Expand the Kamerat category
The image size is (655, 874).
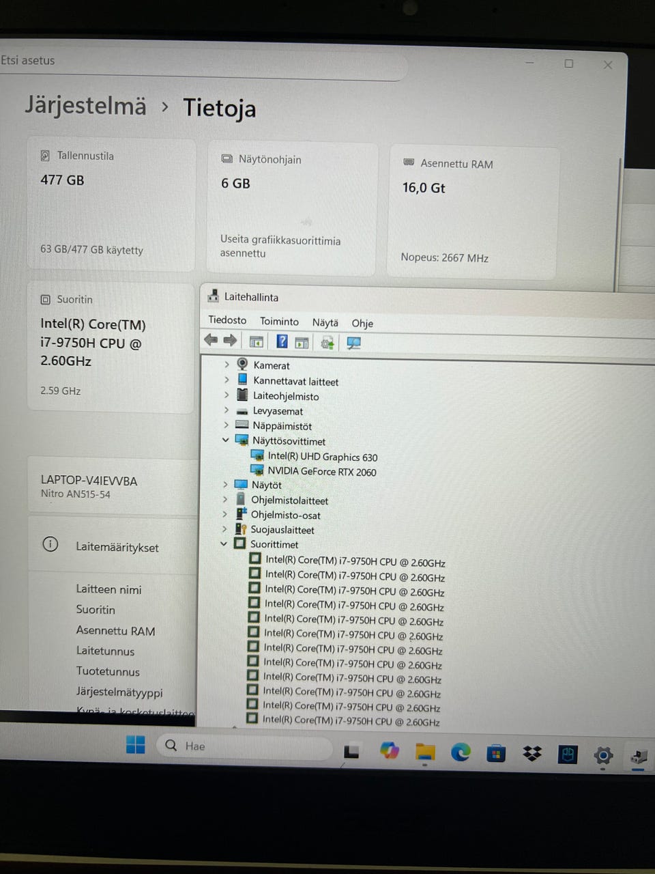tap(227, 365)
